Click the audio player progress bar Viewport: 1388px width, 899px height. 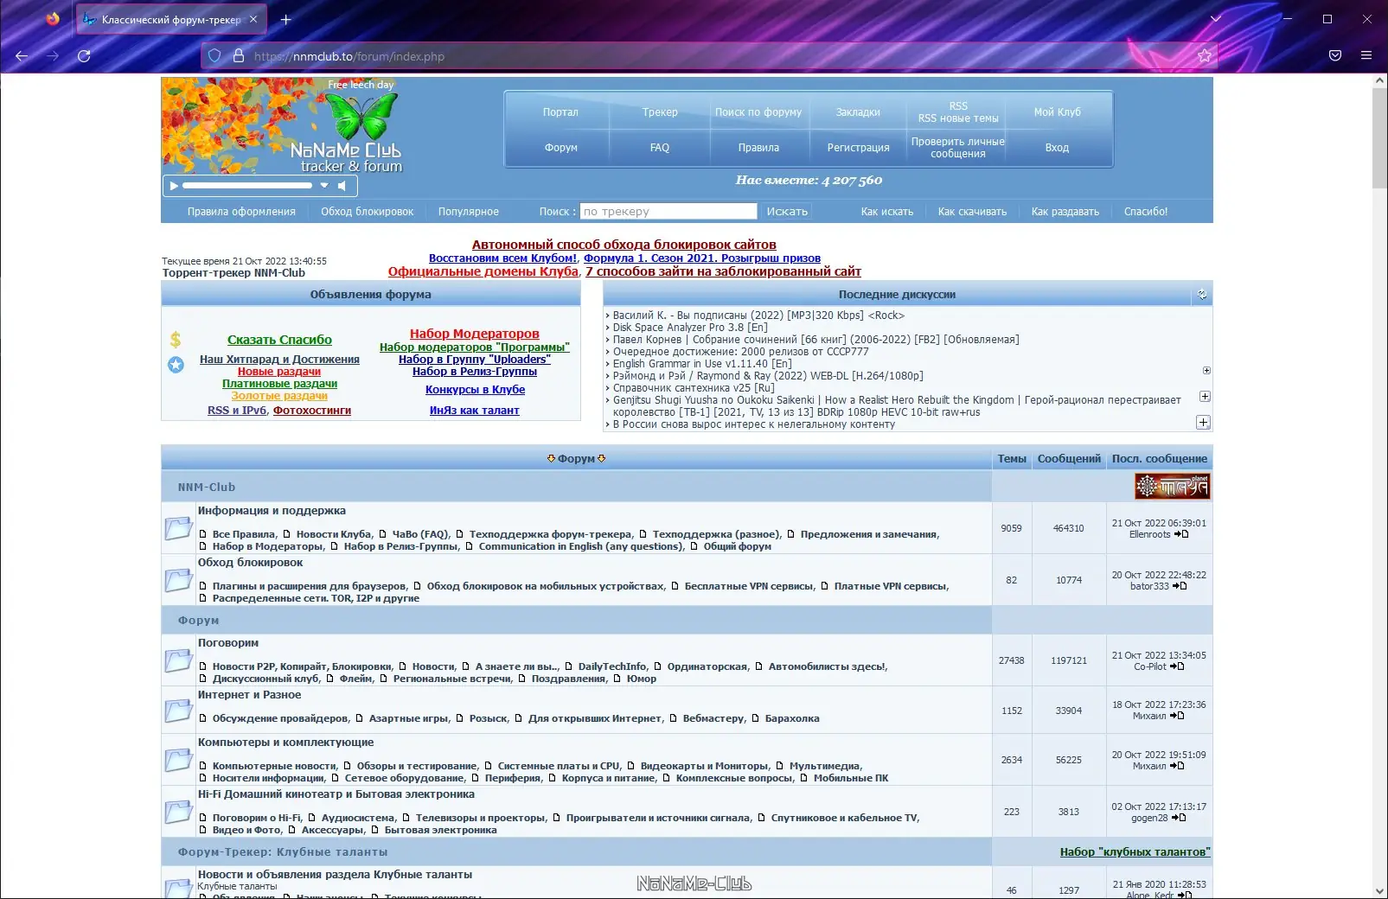click(246, 186)
